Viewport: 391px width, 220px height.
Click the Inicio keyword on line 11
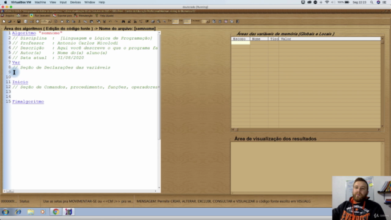coord(20,82)
